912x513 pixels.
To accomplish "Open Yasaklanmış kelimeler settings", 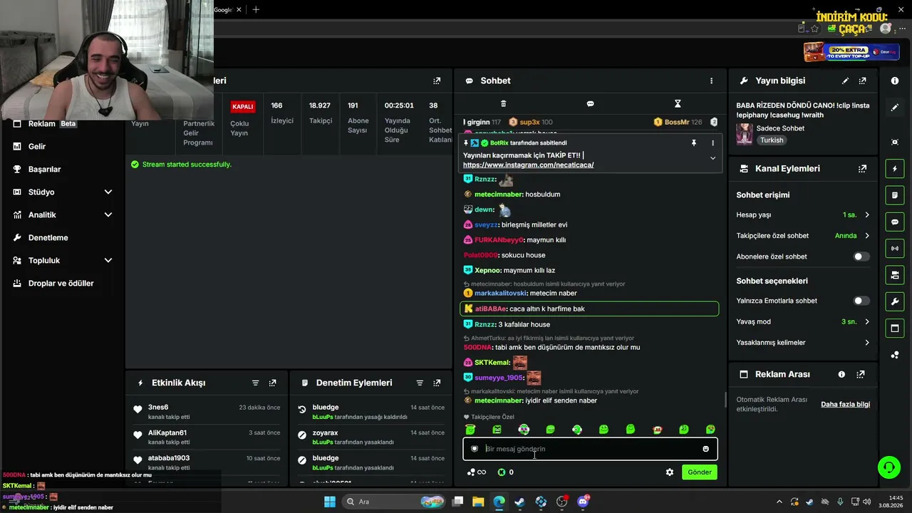I will pyautogui.click(x=803, y=343).
